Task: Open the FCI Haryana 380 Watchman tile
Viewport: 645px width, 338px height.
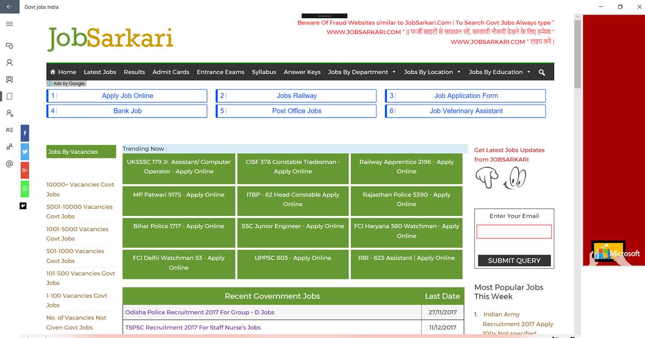Action: (407, 232)
